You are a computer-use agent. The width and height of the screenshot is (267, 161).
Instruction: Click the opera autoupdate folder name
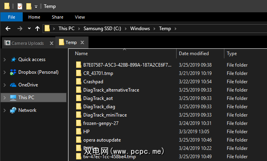tap(102, 140)
